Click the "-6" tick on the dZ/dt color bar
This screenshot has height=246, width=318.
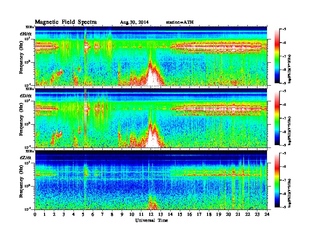click(284, 167)
